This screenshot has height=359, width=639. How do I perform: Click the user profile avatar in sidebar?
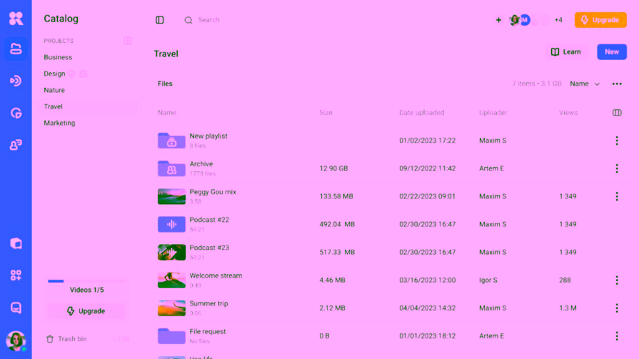coord(16,341)
